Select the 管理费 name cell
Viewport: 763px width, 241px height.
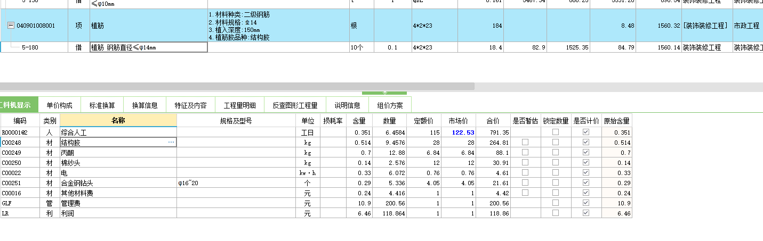(x=118, y=203)
